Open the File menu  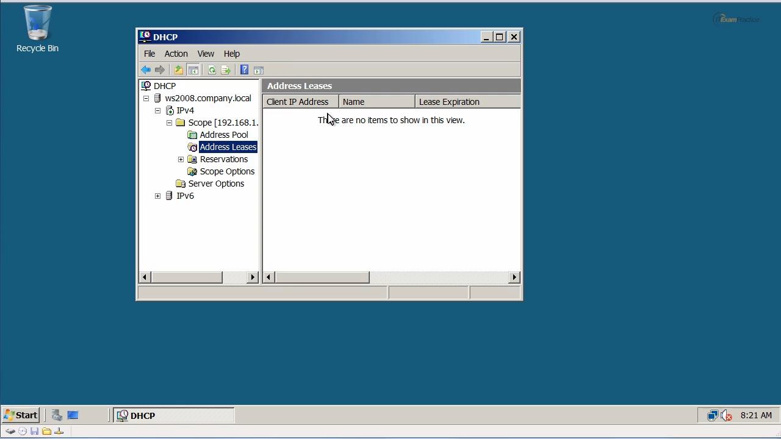[x=149, y=54]
